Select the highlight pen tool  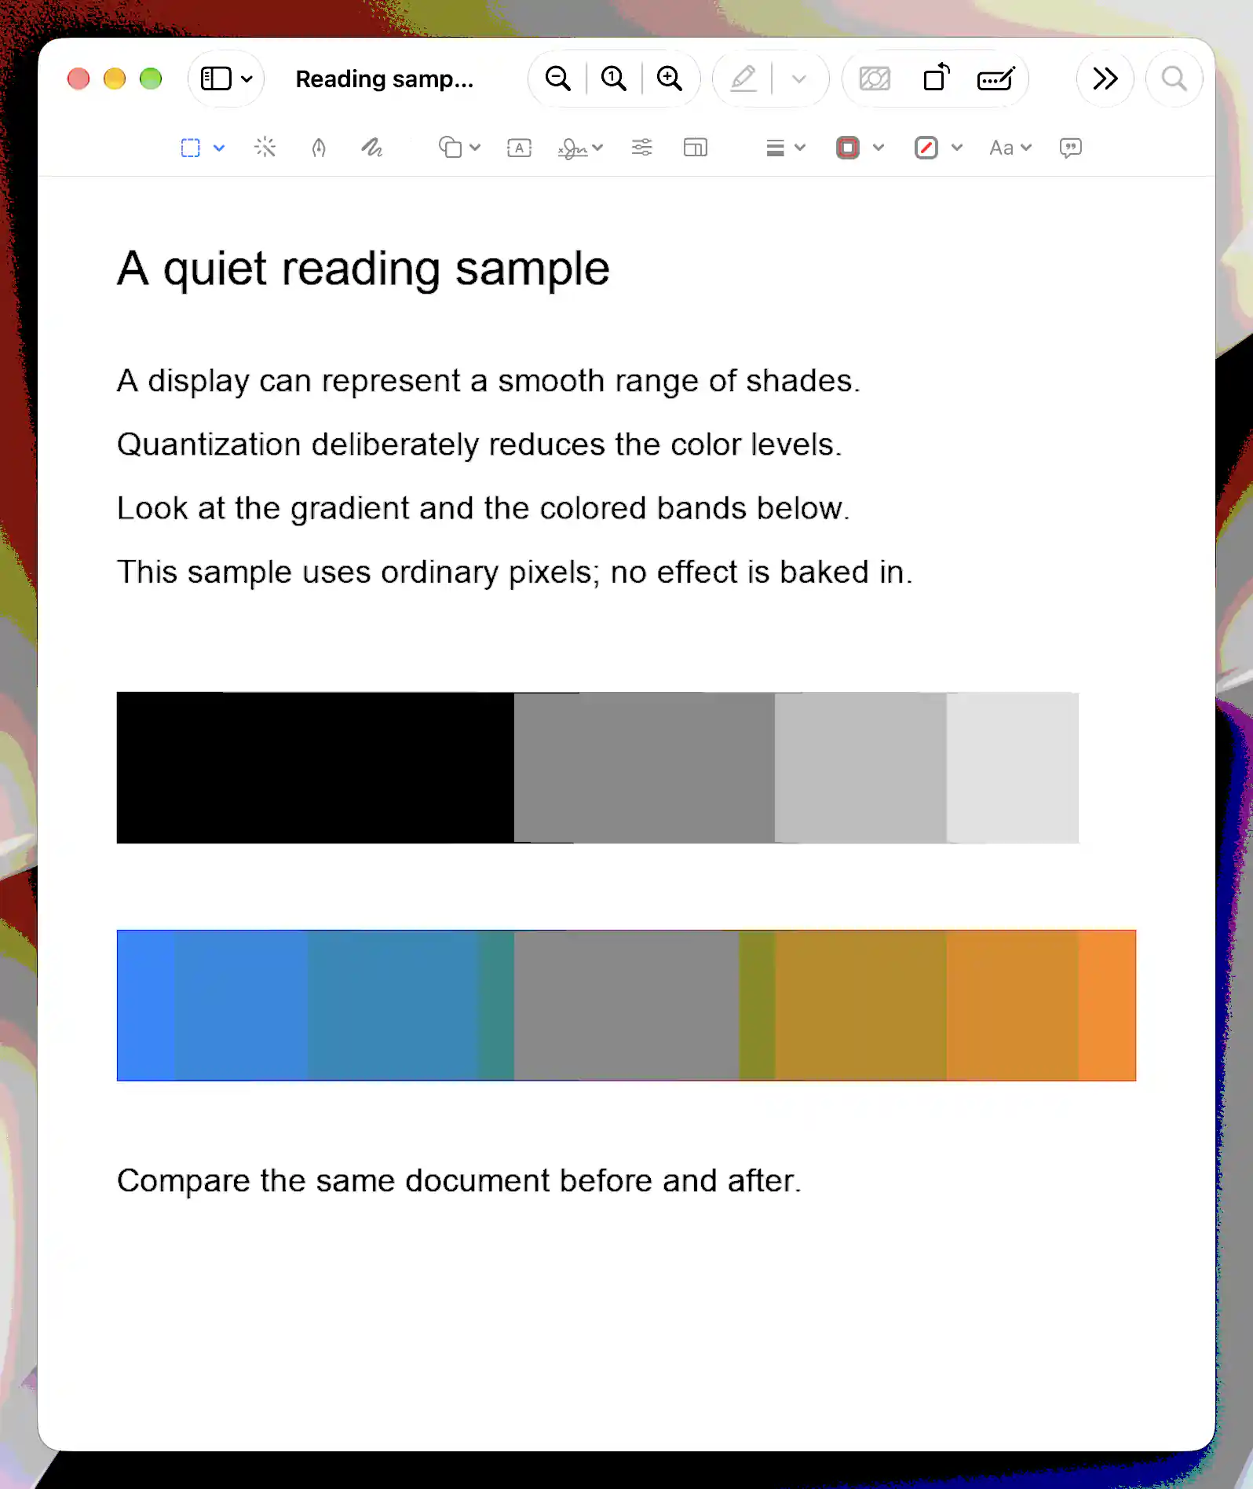[743, 79]
